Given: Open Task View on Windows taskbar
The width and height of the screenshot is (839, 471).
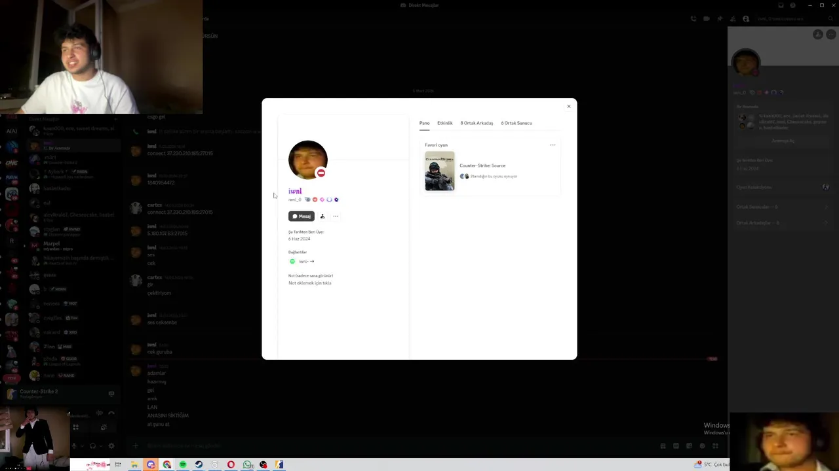Looking at the screenshot, I should (x=118, y=464).
